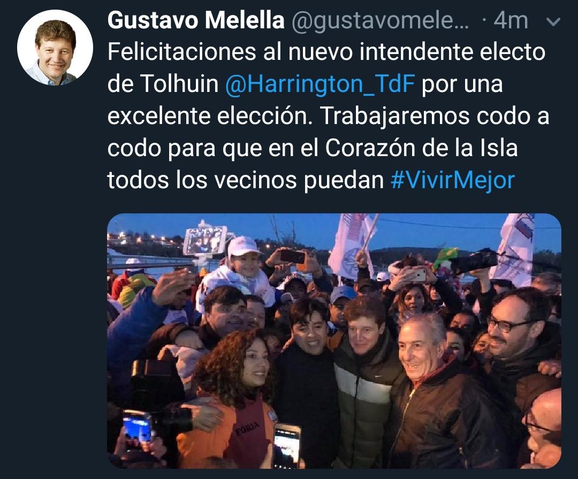
Task: Open the #VivirMejor hashtag
Action: pos(452,180)
